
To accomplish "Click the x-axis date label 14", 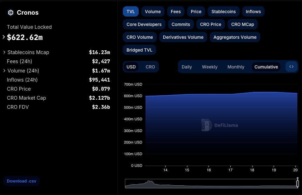I will [165, 170].
